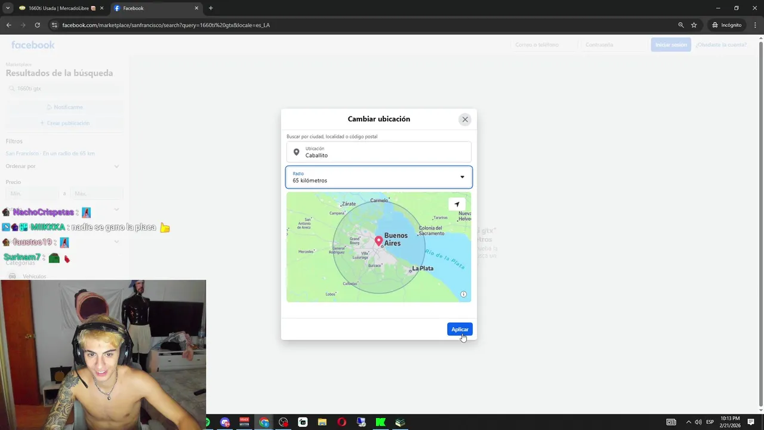Viewport: 764px width, 430px height.
Task: Click the Contraseña field
Action: (614, 45)
